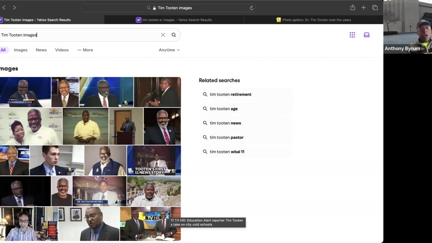The image size is (432, 243).
Task: Switch to 'Photo gallery: Dr. Tim Tooten' tab
Action: coord(313,20)
